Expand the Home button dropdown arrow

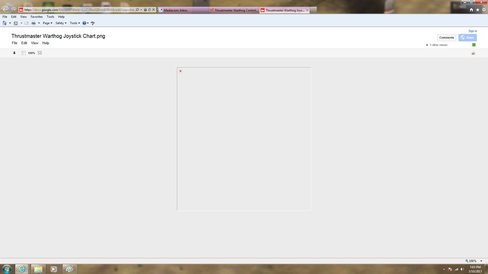point(10,23)
